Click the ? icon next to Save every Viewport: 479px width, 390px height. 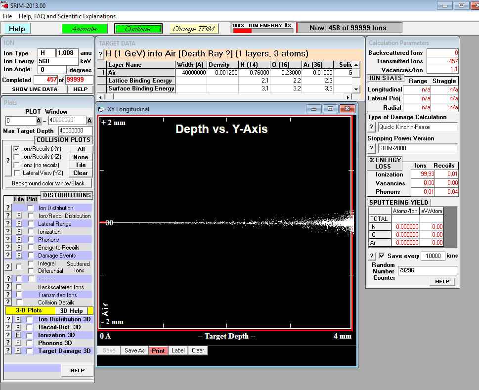click(372, 256)
